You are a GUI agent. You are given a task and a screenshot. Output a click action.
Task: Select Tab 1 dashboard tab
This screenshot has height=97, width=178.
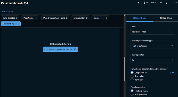coord(4,11)
